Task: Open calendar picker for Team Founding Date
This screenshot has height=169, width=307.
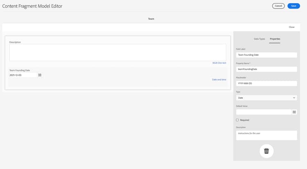Action: tap(40, 75)
